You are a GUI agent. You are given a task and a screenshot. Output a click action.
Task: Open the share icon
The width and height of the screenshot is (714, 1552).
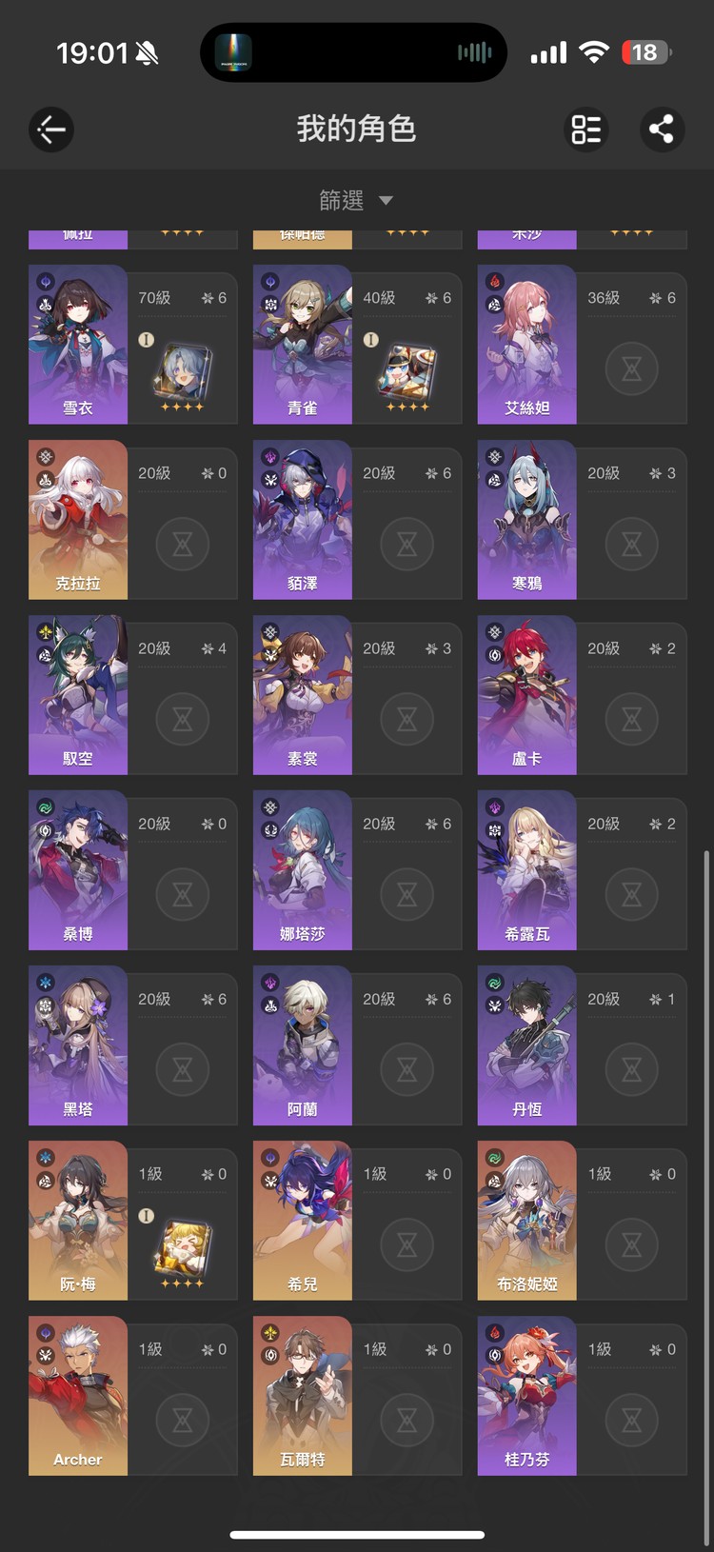[x=662, y=129]
